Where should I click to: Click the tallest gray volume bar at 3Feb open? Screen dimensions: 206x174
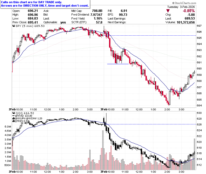(x=103, y=150)
